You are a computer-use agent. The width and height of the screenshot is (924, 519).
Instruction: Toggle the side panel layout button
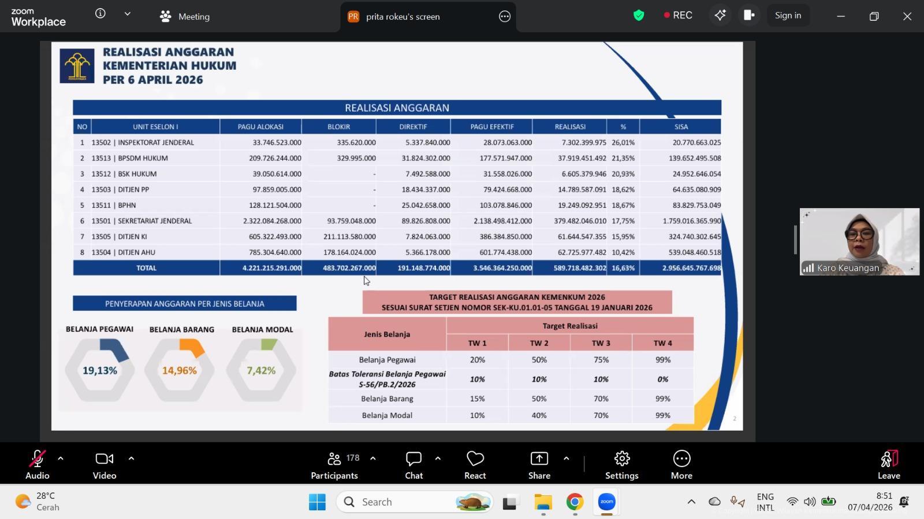[x=749, y=16]
